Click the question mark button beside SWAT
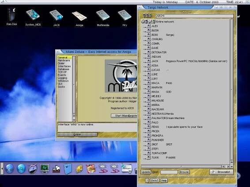The width and height of the screenshot is (250, 187). pos(147,180)
